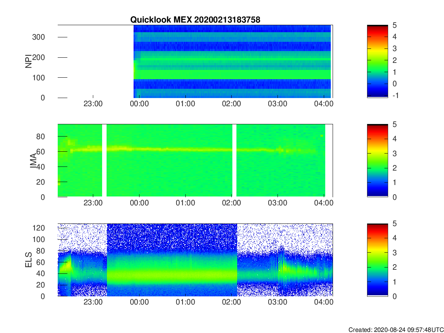Select the ELS y-axis label
Viewport: 444px width, 333px height.
[28, 260]
